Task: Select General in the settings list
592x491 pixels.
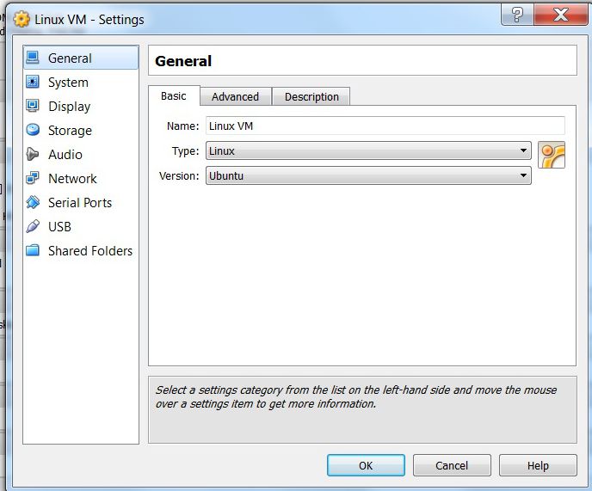Action: pos(81,58)
